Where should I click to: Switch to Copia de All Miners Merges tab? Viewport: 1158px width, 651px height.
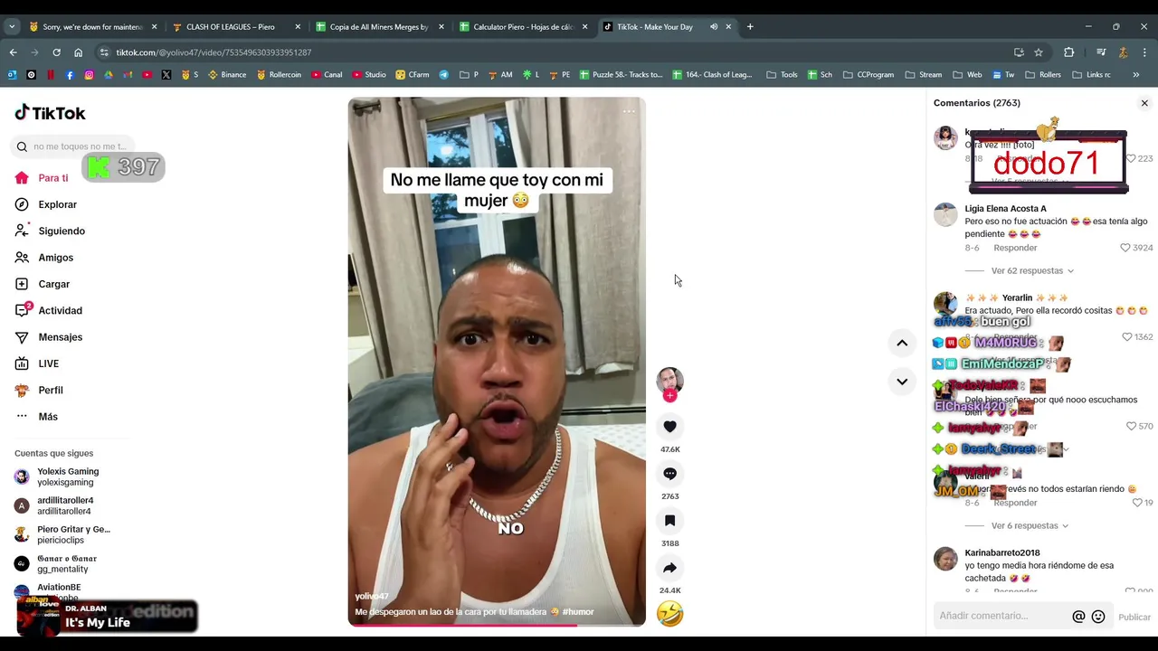(379, 27)
